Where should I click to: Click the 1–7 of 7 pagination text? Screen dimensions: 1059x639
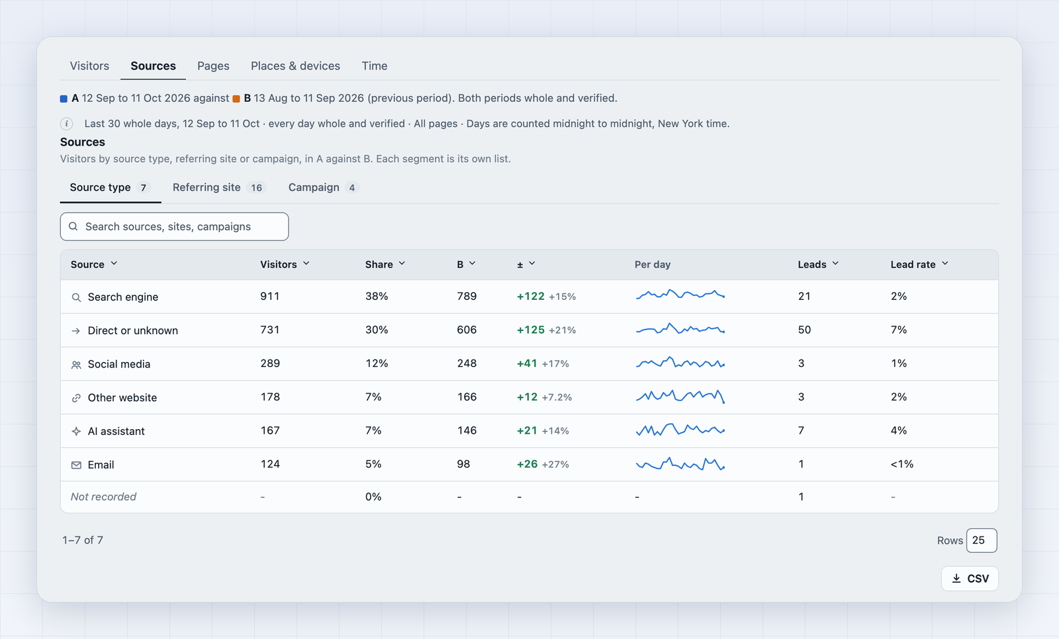tap(83, 540)
